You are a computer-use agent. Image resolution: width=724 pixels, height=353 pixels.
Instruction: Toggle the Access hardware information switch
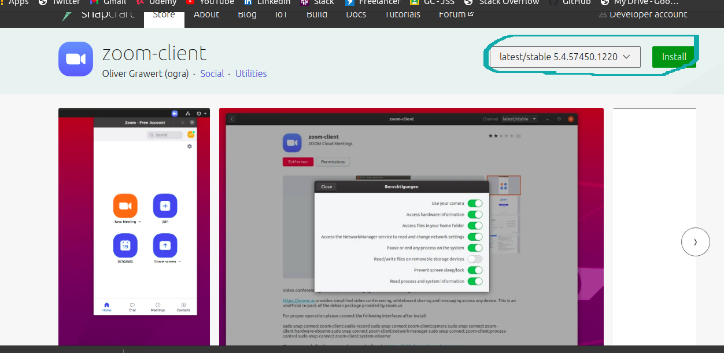pyautogui.click(x=475, y=215)
